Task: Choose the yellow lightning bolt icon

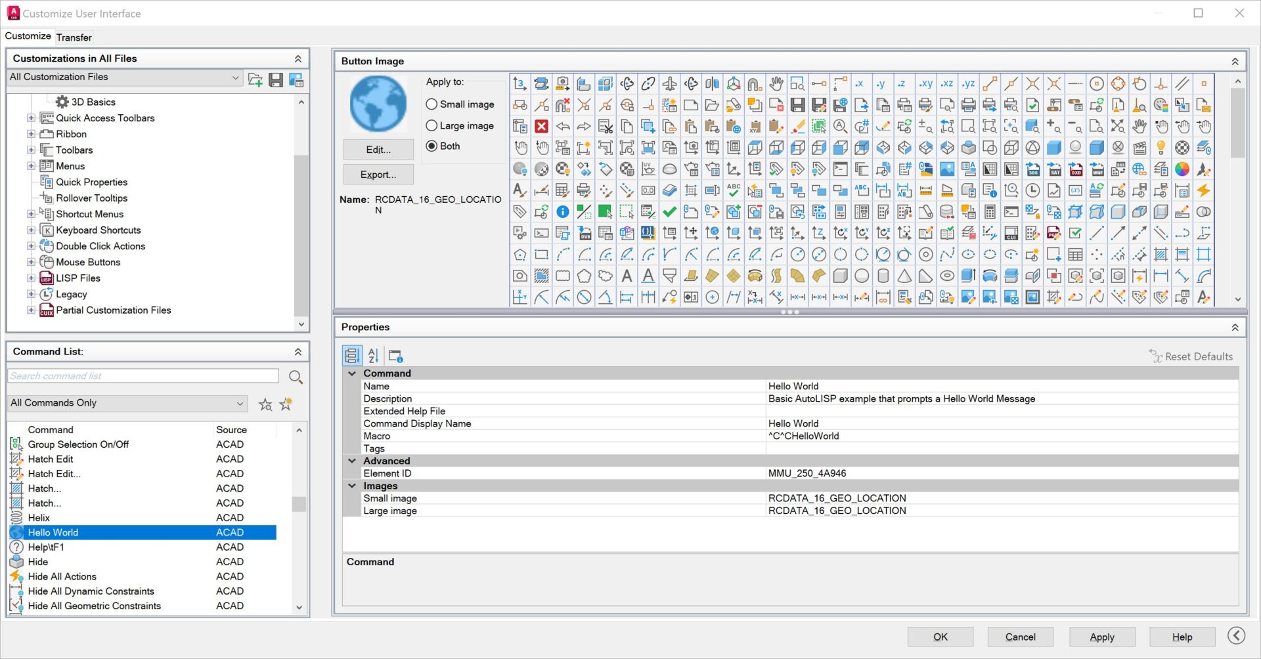Action: pyautogui.click(x=1203, y=190)
